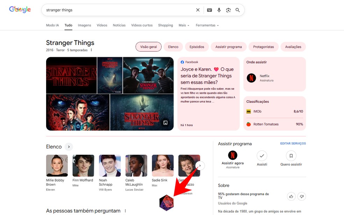Mark the show as Assisti

tap(262, 156)
